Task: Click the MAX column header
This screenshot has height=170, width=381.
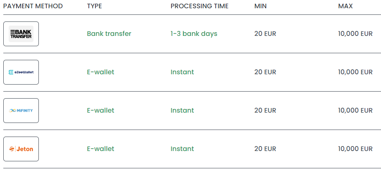Action: (x=345, y=6)
